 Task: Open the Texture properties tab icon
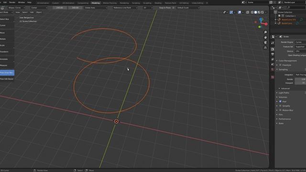click(x=273, y=77)
